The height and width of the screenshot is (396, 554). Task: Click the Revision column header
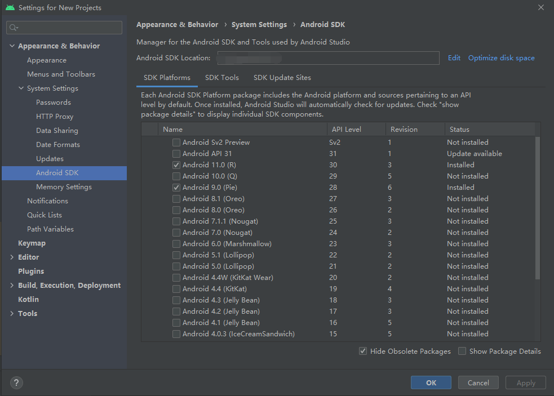point(415,130)
